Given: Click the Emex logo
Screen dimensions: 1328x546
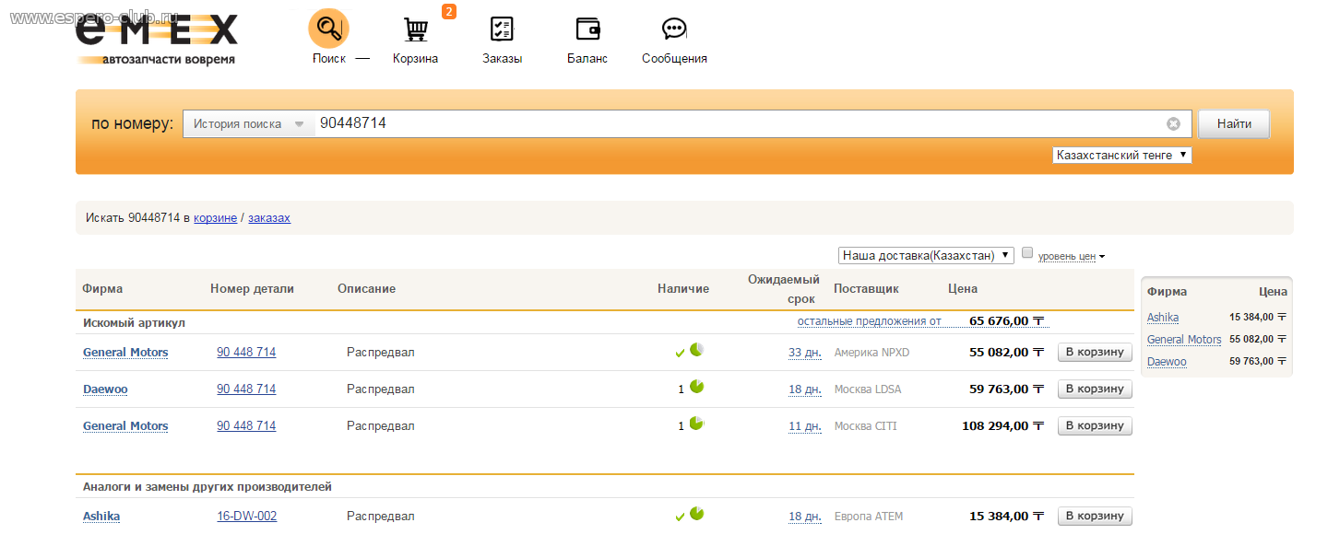Looking at the screenshot, I should click(x=157, y=40).
